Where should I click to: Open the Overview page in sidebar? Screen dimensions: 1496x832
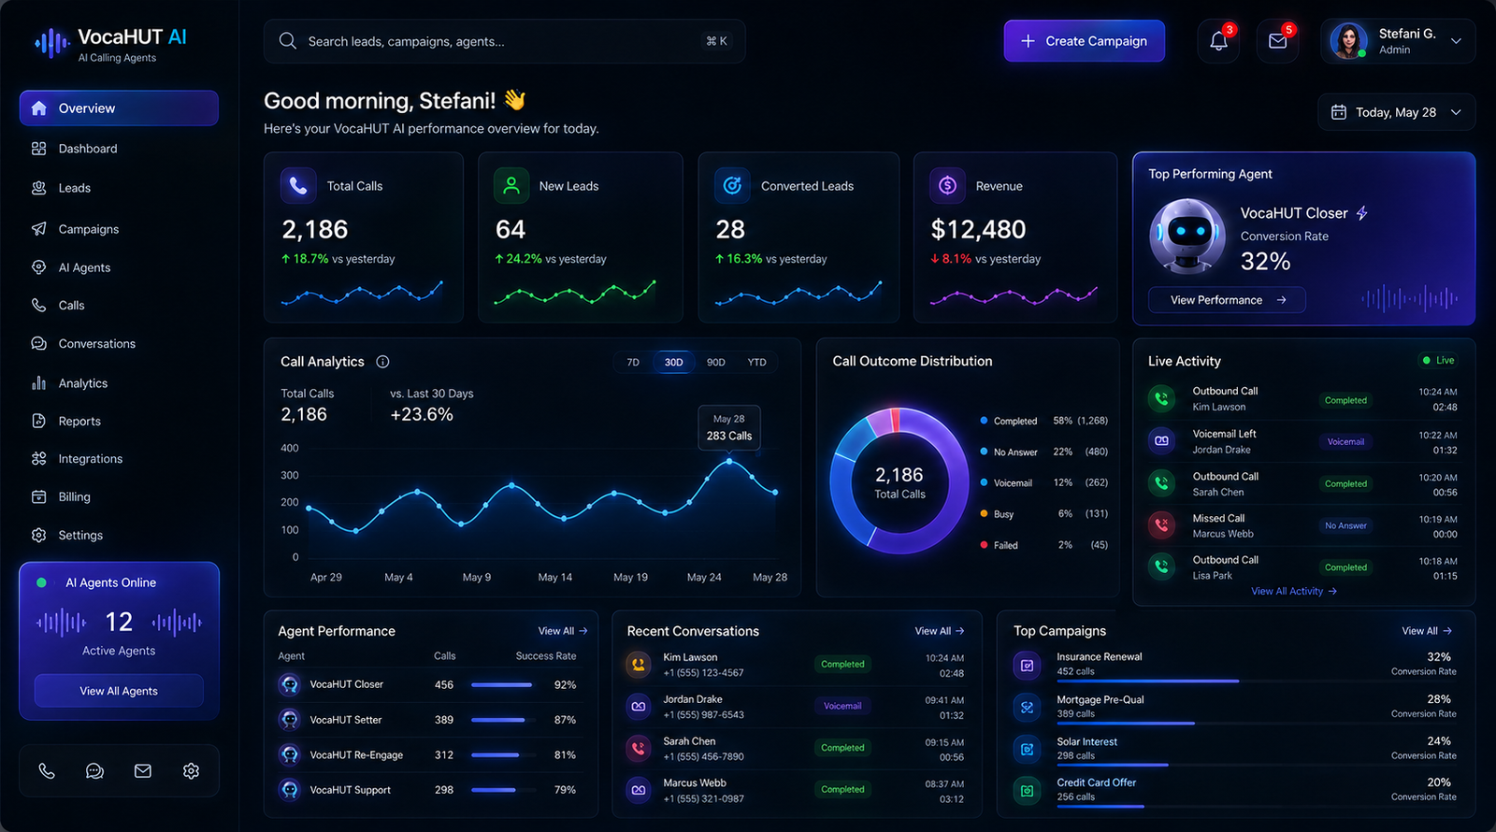[x=119, y=108]
